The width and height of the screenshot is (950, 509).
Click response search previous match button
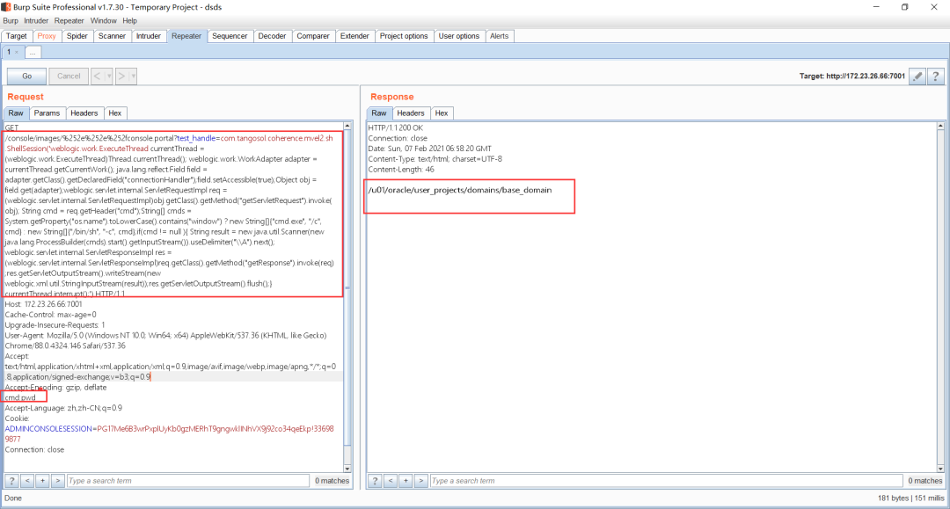point(391,481)
